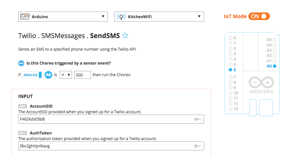Toggle the ANALOG sensor type switch

[x=32, y=75]
